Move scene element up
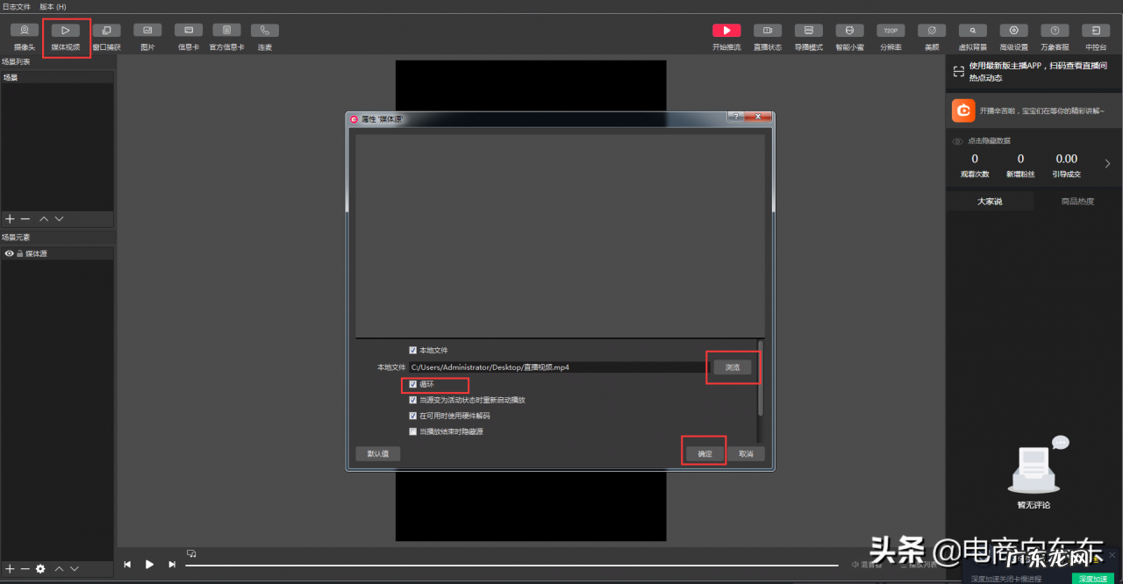The height and width of the screenshot is (584, 1123). coord(60,569)
